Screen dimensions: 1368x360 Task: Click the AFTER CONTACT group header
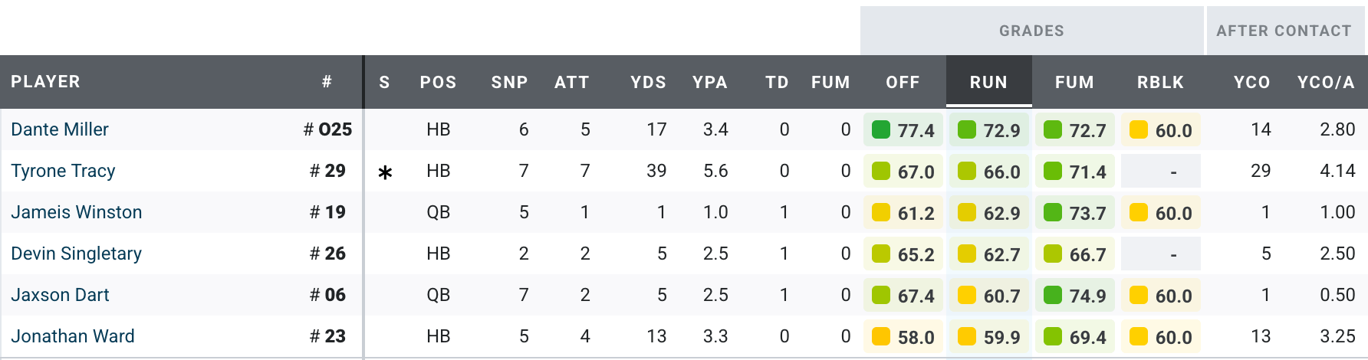coord(1284,31)
